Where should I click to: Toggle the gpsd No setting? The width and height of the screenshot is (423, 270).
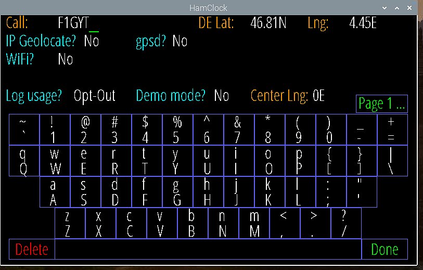[x=180, y=41]
